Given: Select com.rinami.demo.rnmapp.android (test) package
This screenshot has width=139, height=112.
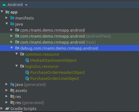Looking at the screenshot, I should click(x=58, y=42).
